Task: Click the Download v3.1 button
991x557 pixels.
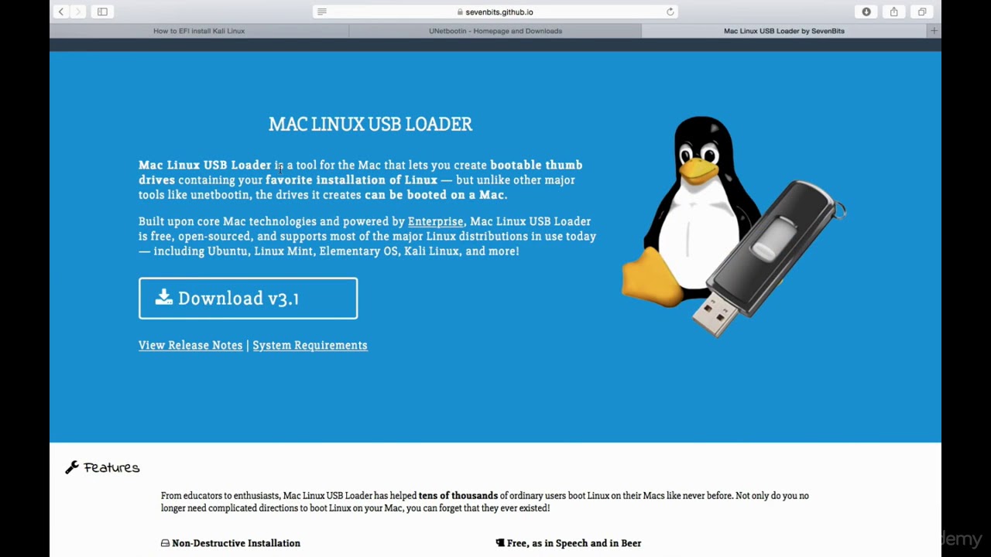Action: point(248,299)
